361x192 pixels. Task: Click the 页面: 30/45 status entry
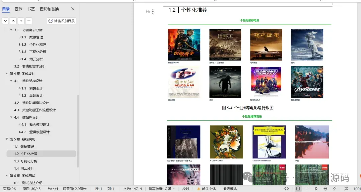31,189
